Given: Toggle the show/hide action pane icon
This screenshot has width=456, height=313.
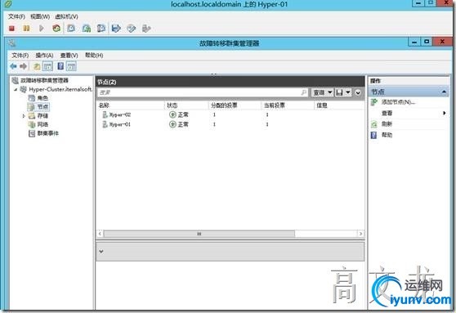Looking at the screenshot, I should coord(71,66).
